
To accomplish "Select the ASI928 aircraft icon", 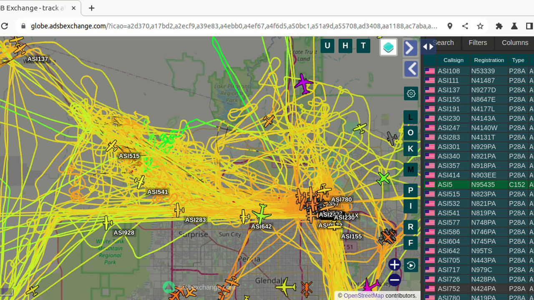I will (x=108, y=222).
